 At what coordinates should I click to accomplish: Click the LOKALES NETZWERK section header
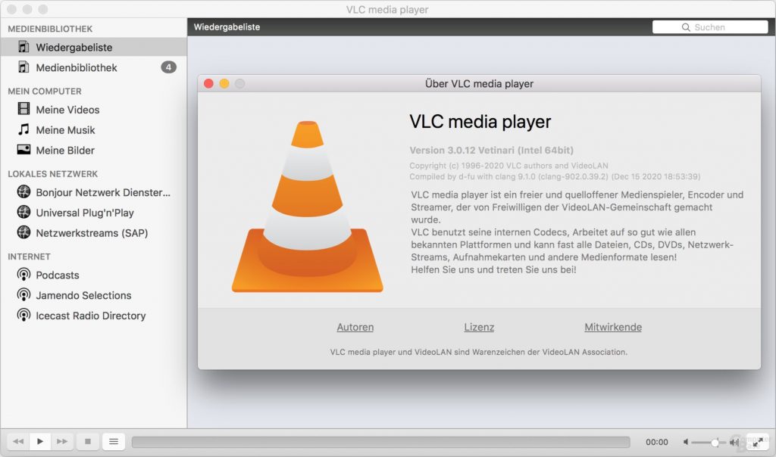[52, 173]
